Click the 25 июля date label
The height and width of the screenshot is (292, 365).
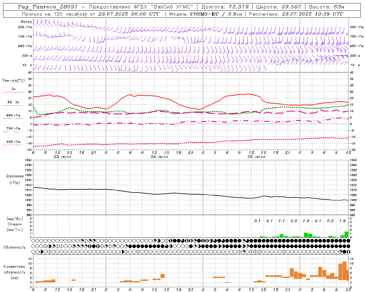pyautogui.click(x=256, y=157)
